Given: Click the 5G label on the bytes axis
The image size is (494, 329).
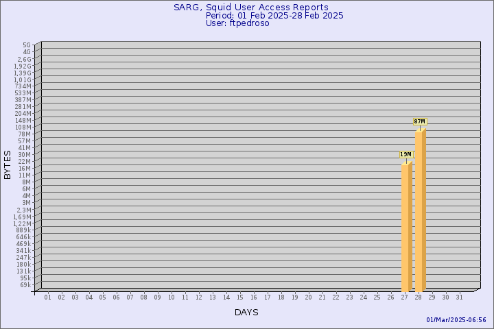Looking at the screenshot, I should 26,45.
